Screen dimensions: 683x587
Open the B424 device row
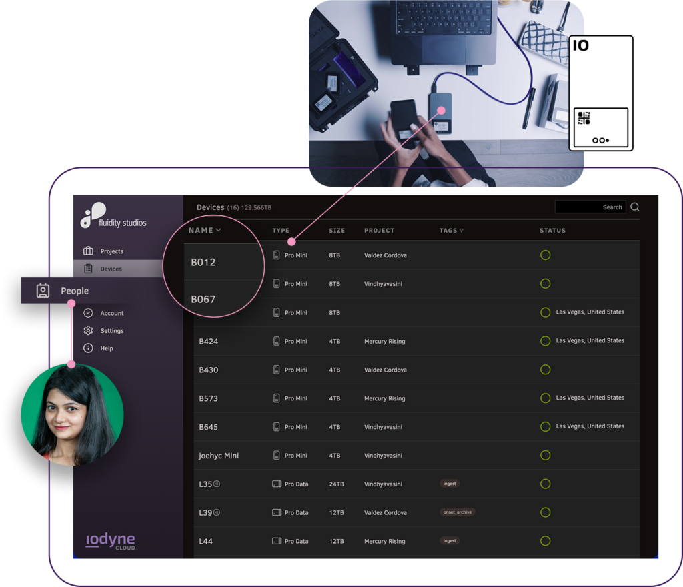coord(417,341)
